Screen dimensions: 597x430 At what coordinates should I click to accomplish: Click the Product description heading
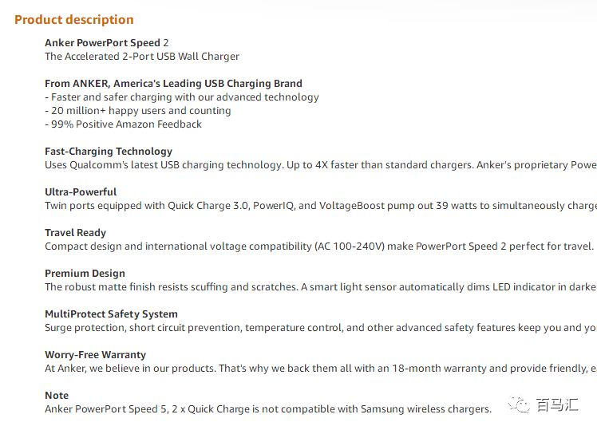pyautogui.click(x=74, y=20)
